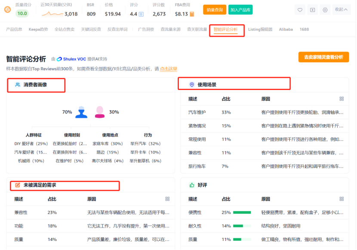Click the female consumer avatar icon
The height and width of the screenshot is (250, 357).
point(100,112)
